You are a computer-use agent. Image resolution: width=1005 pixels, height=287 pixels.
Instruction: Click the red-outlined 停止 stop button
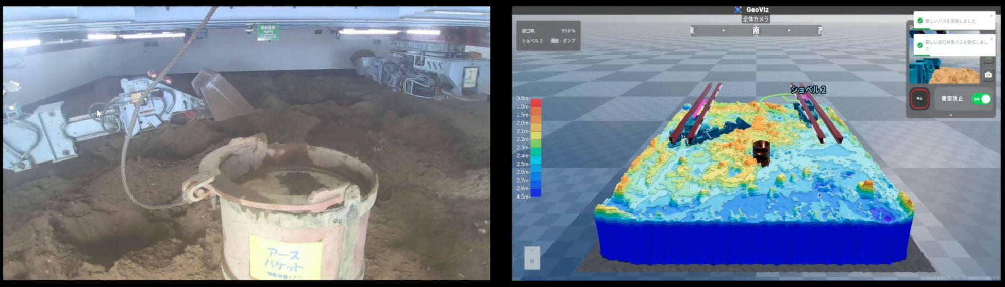coord(919,99)
